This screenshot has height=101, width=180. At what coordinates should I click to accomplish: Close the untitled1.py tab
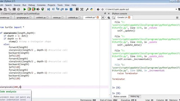click(48, 17)
